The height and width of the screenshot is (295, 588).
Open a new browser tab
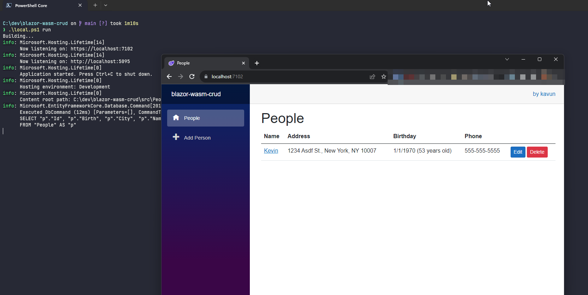coord(257,63)
